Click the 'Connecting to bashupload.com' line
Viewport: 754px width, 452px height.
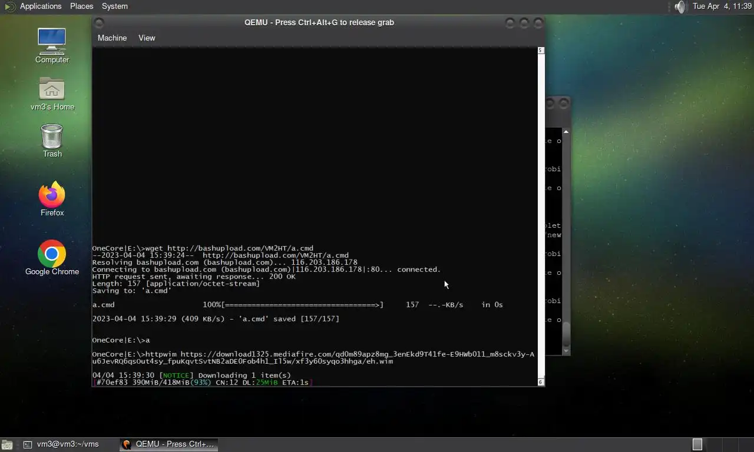(x=266, y=270)
